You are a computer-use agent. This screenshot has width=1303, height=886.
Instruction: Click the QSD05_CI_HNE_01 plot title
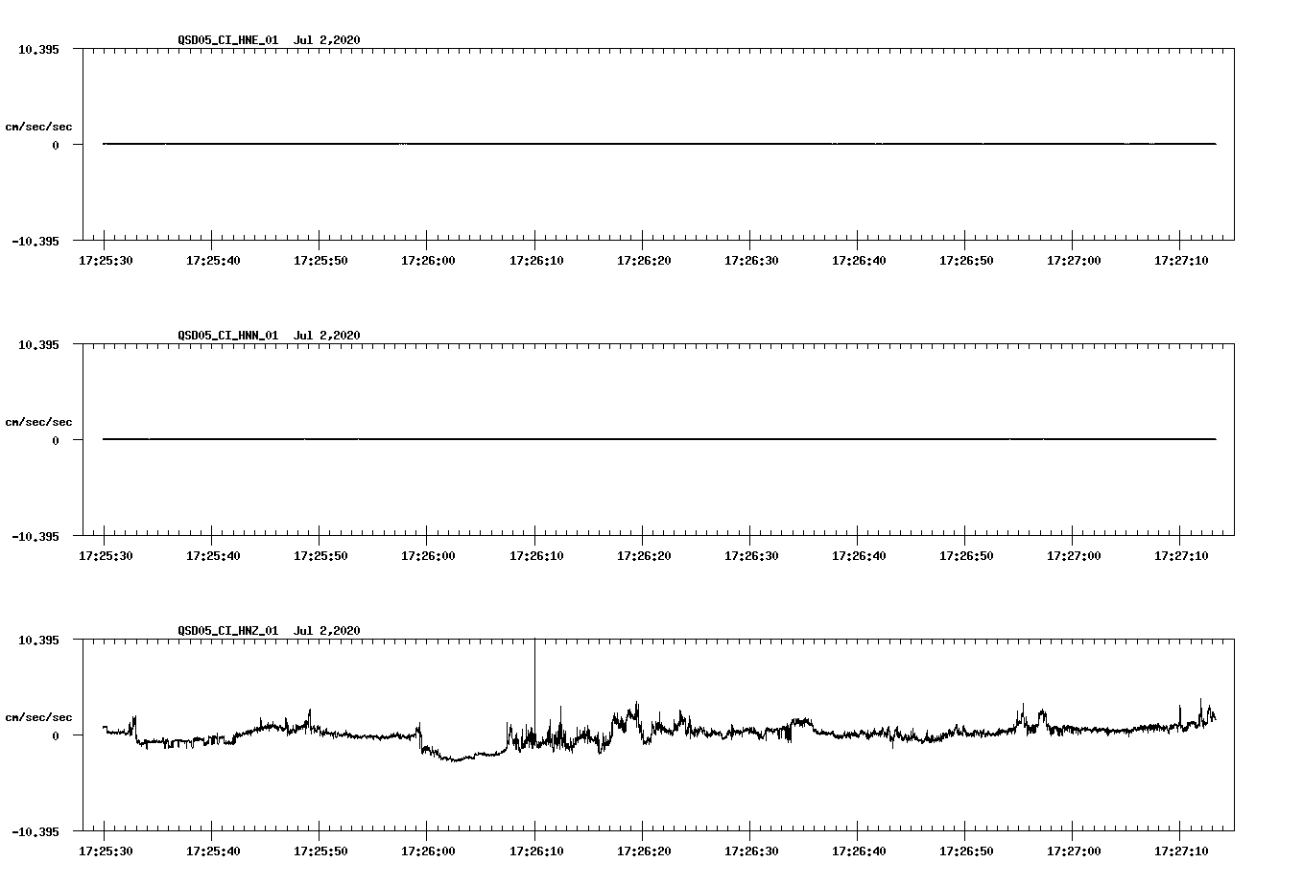[269, 40]
